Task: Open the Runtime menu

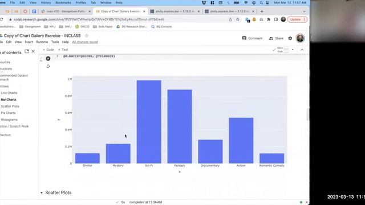Action: click(42, 42)
